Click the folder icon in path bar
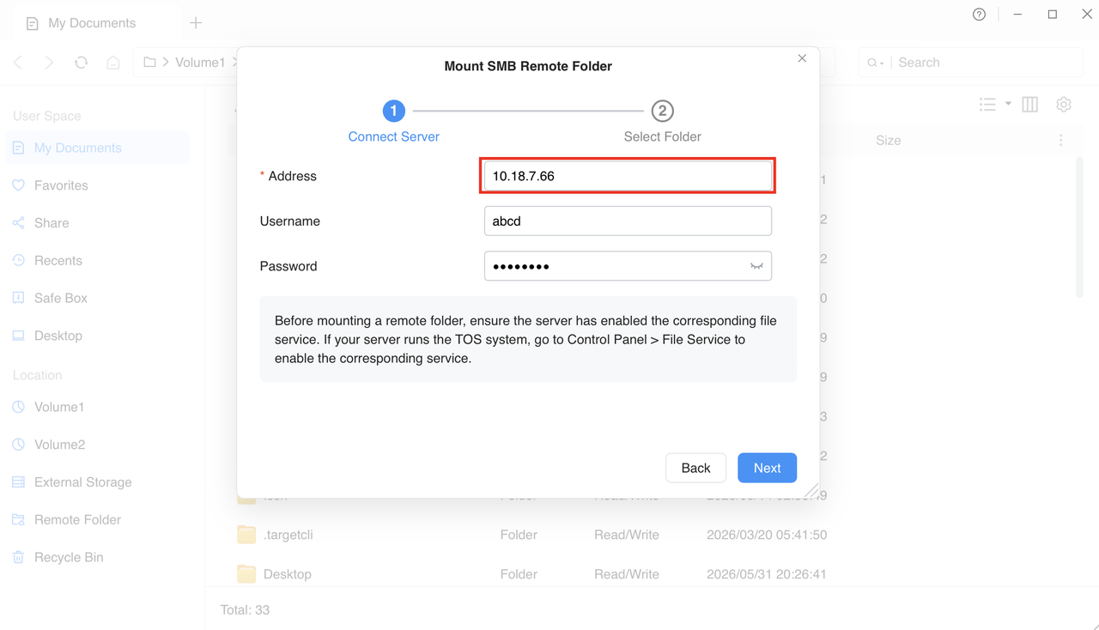This screenshot has height=630, width=1099. pos(149,63)
